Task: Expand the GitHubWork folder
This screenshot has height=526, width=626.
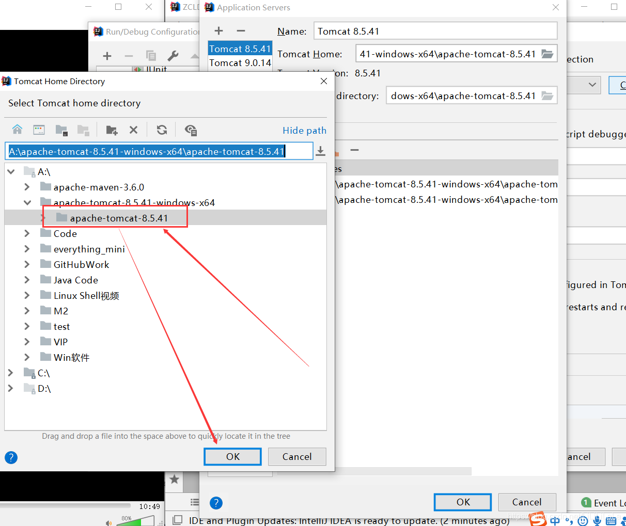Action: point(27,264)
